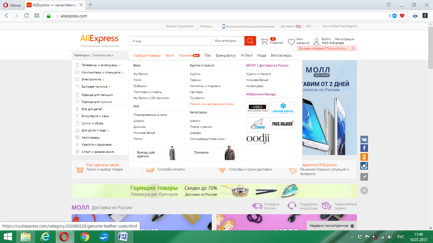The height and width of the screenshot is (243, 433).
Task: Open Пуховики promo tile with jacket
Action: point(214,154)
